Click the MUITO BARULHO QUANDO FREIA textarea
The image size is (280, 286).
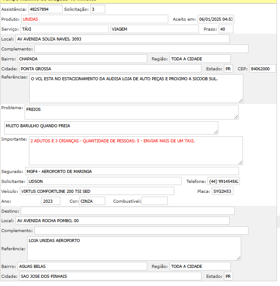coord(111,128)
